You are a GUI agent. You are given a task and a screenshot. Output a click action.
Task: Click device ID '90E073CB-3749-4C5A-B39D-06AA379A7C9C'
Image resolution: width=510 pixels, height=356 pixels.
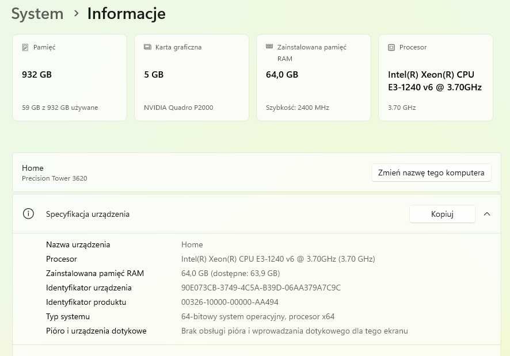tap(261, 288)
